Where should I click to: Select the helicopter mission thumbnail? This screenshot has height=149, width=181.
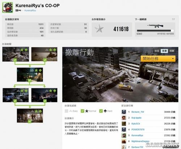tap(44, 54)
